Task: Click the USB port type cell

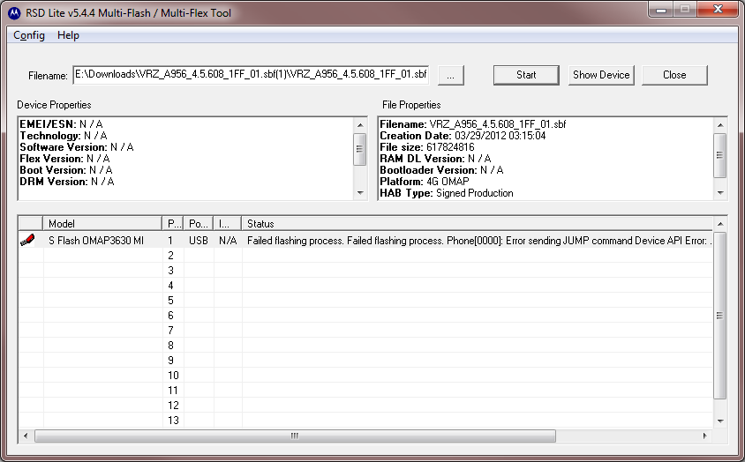Action: coord(199,241)
